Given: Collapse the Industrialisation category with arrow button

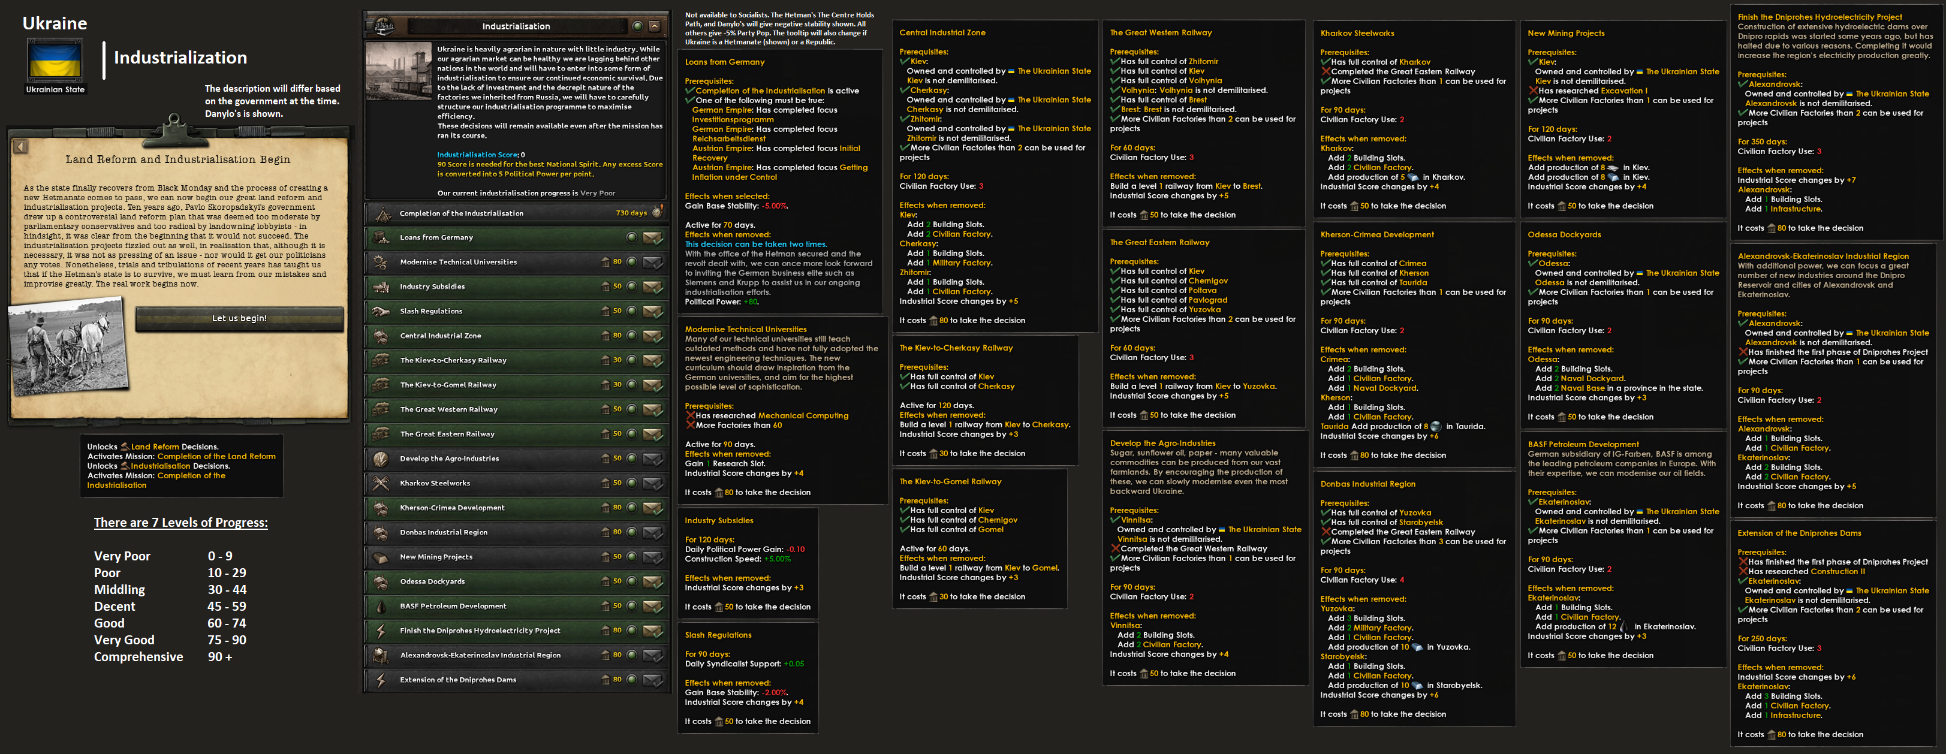Looking at the screenshot, I should pos(654,26).
